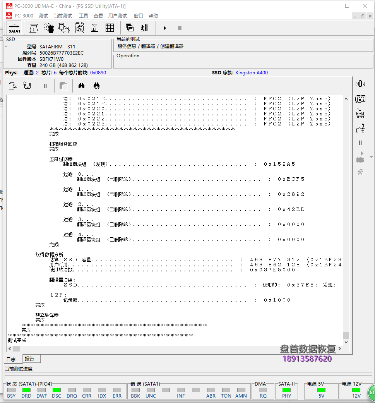Click the log settings gear document icon
375x403 pixels.
13,86
